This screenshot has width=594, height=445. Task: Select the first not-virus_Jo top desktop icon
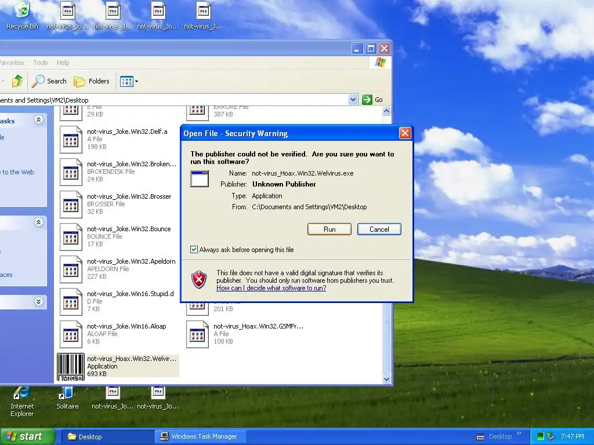click(x=67, y=15)
